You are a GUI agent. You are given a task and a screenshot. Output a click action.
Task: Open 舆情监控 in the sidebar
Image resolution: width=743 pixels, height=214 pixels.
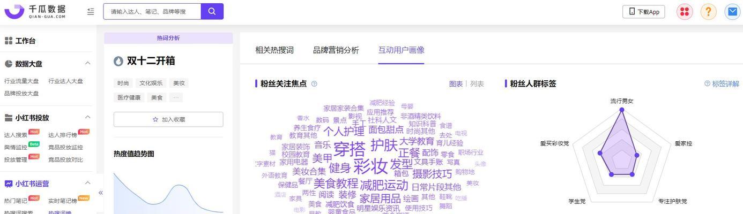pos(16,148)
